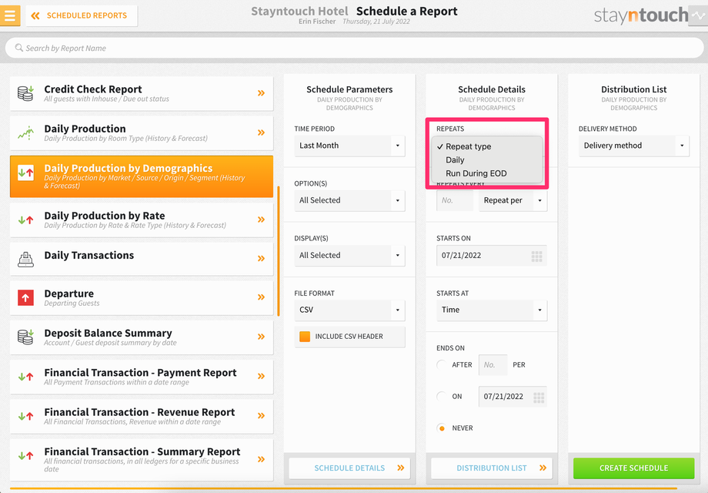Click Daily Production by Demographics arrows icon
The height and width of the screenshot is (493, 708).
click(25, 173)
